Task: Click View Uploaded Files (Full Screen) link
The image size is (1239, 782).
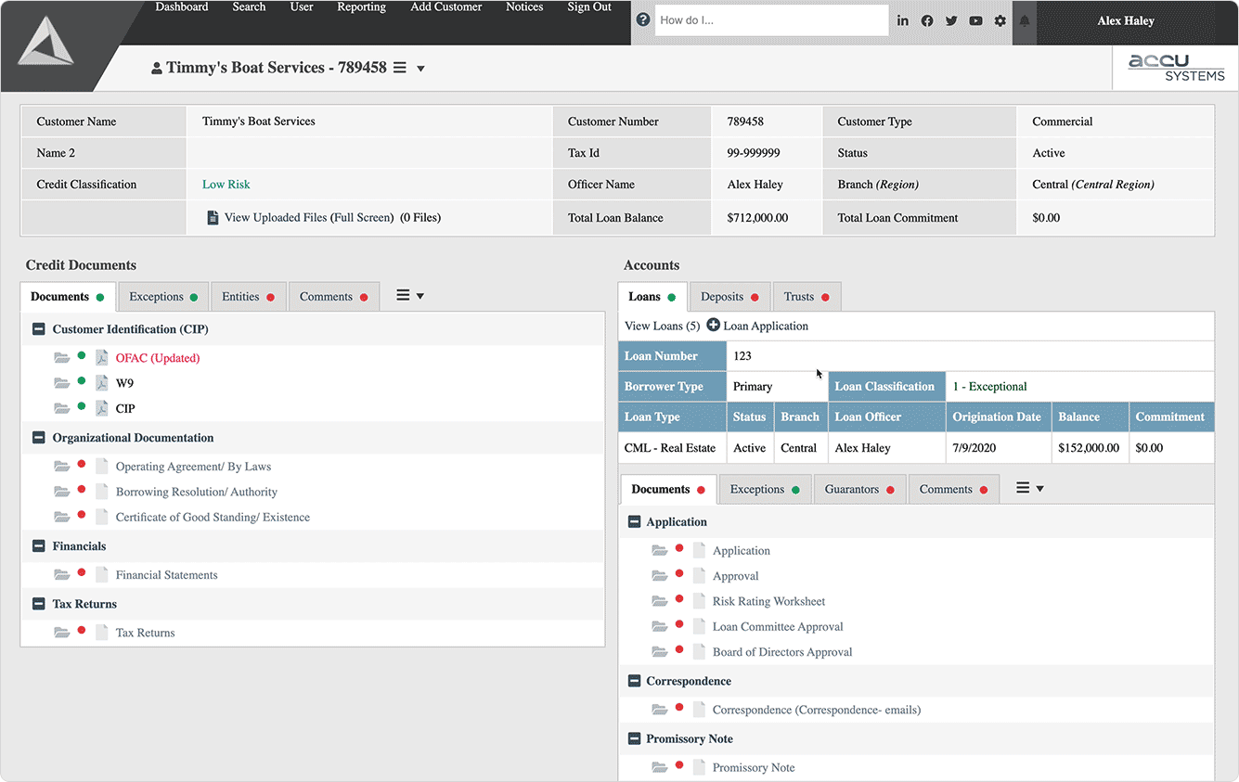Action: coord(308,218)
